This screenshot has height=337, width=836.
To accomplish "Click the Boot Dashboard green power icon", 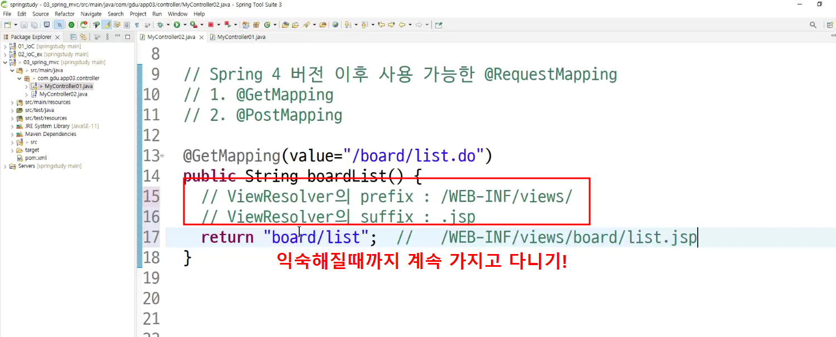I will (71, 25).
